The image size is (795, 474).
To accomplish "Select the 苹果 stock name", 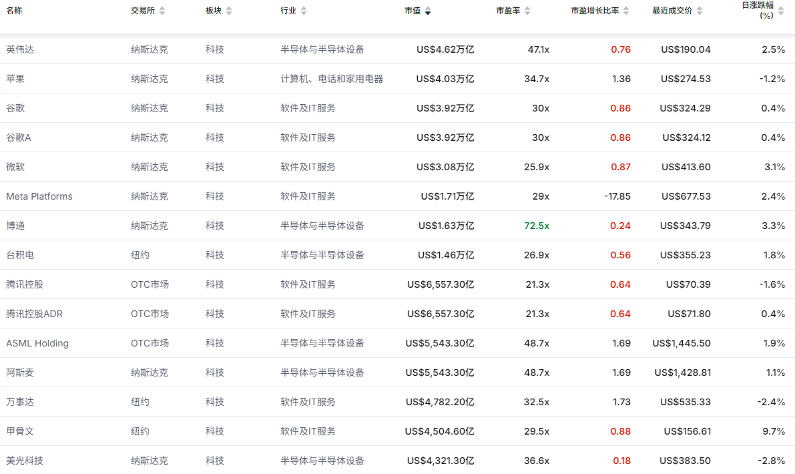I will (15, 79).
